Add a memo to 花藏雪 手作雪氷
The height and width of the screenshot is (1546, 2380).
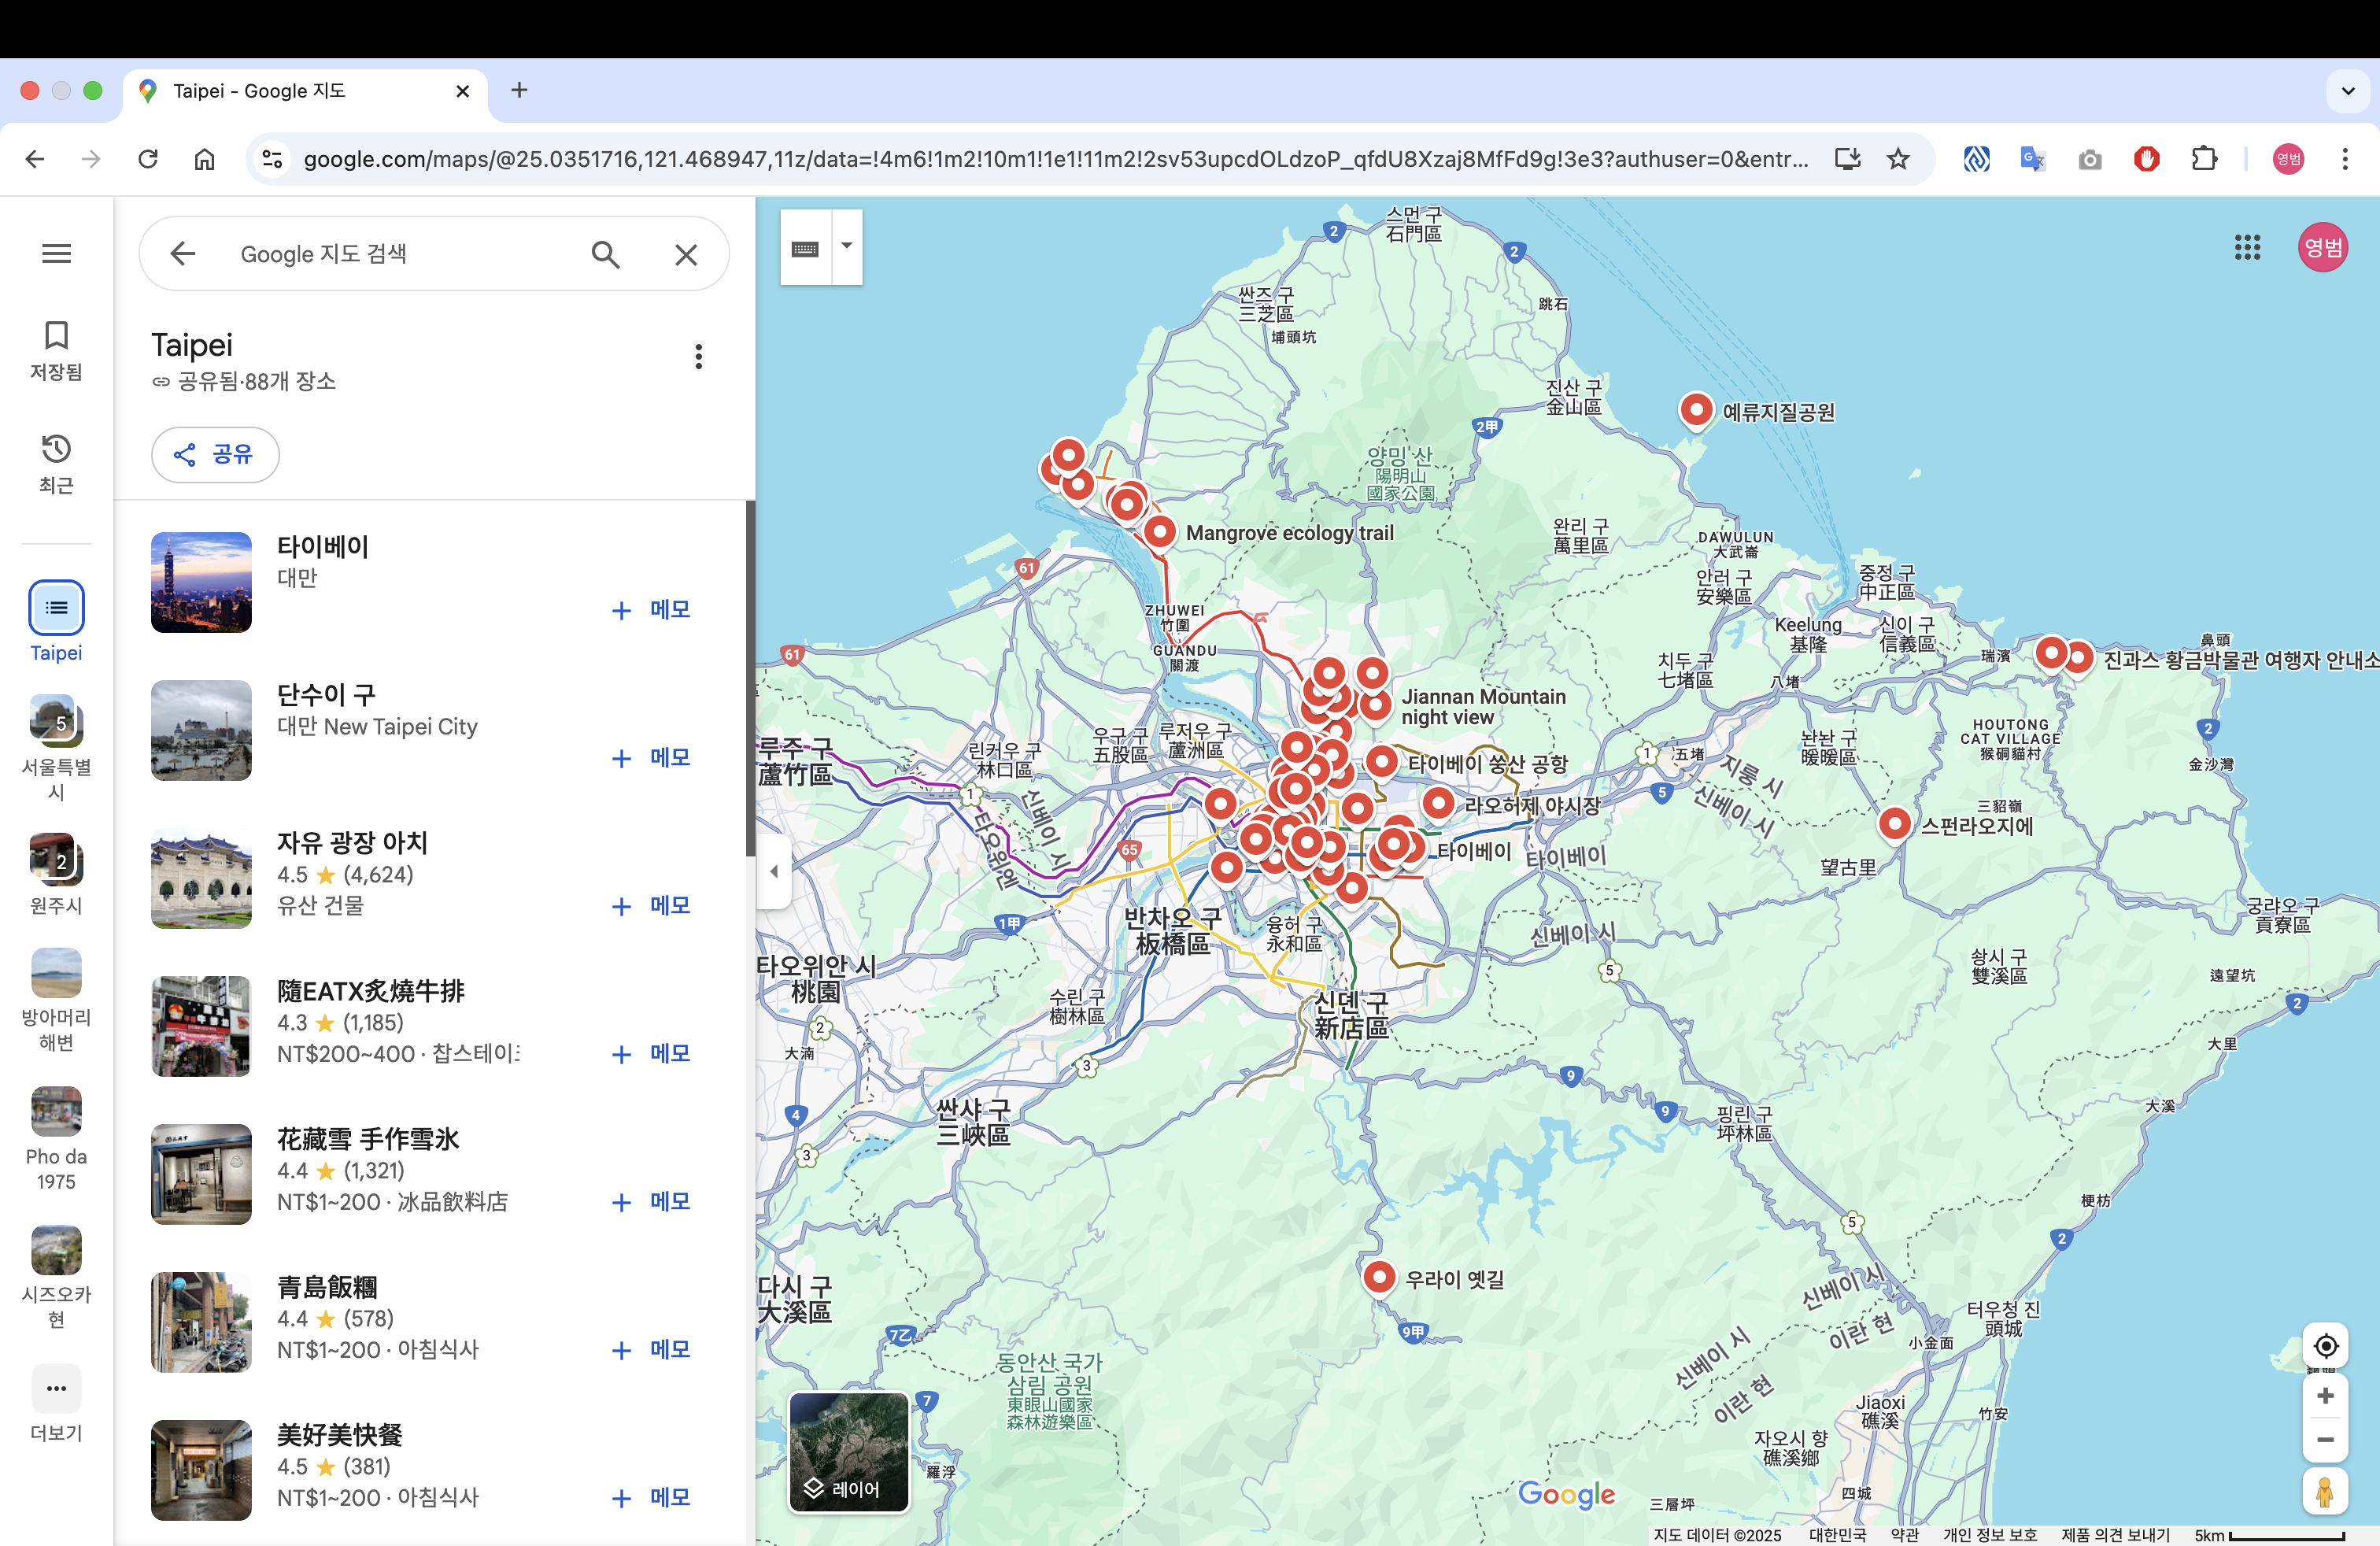click(x=651, y=1201)
